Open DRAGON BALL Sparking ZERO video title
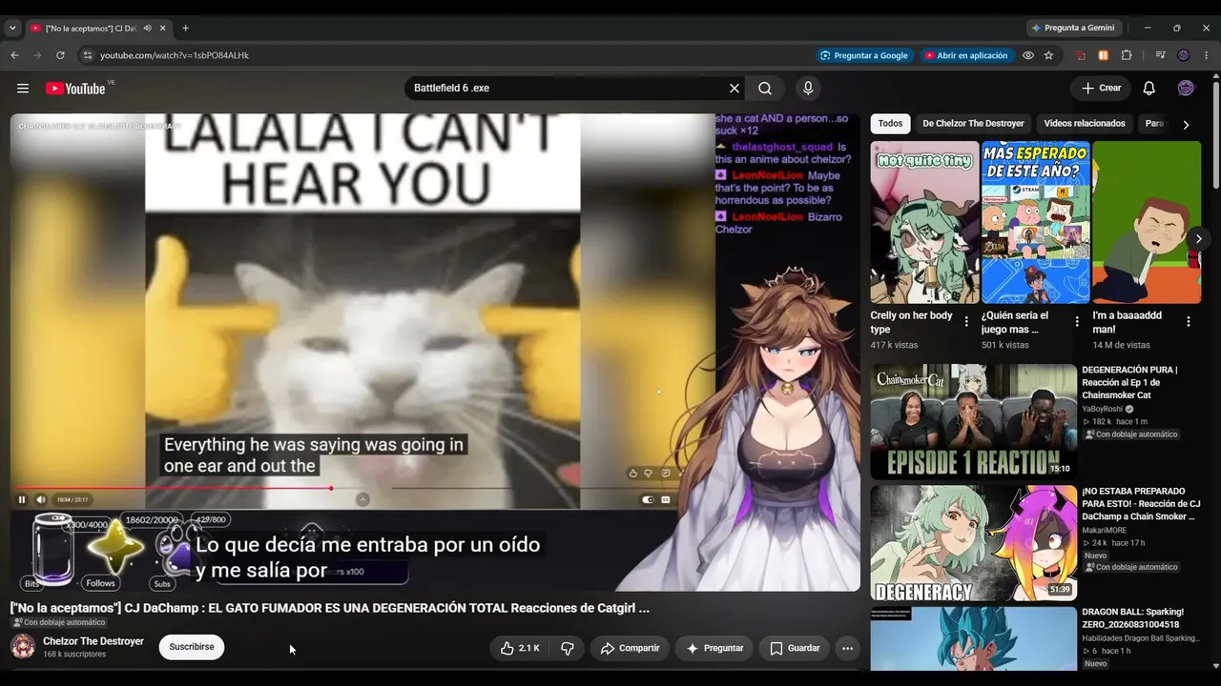1221x686 pixels. 1132,618
